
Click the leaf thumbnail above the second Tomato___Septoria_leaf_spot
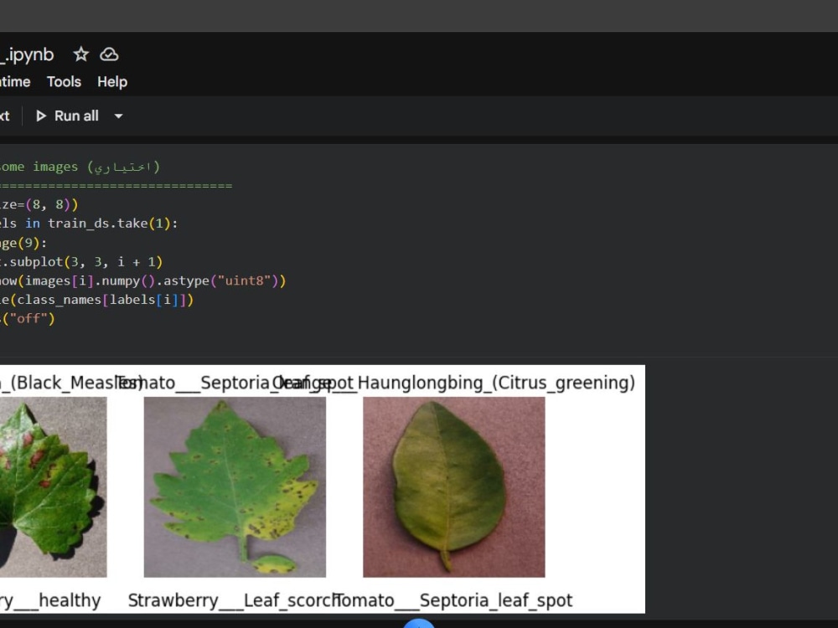click(x=453, y=487)
